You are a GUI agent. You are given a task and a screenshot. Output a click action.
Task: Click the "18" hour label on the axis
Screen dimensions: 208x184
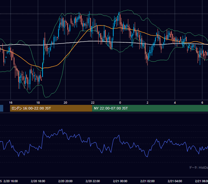38,102
